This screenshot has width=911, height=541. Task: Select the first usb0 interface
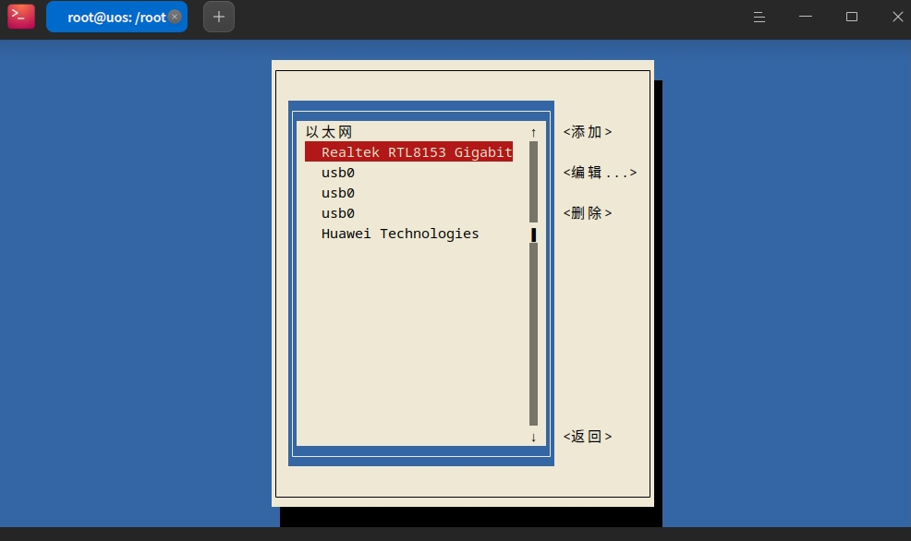coord(337,172)
